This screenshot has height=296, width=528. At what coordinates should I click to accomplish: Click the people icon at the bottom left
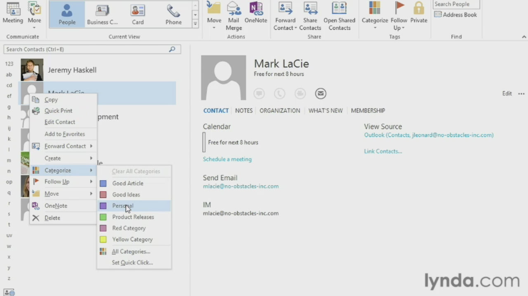tap(9, 292)
